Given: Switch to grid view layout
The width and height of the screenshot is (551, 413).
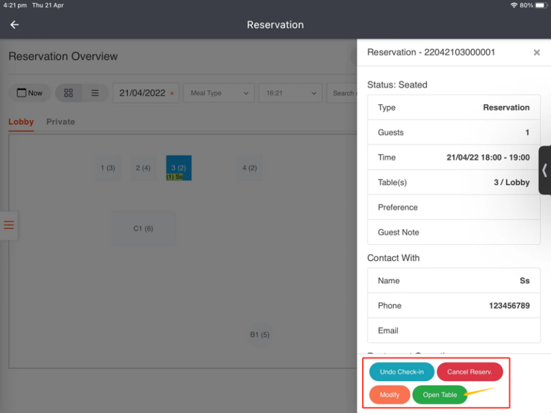Looking at the screenshot, I should (x=68, y=93).
